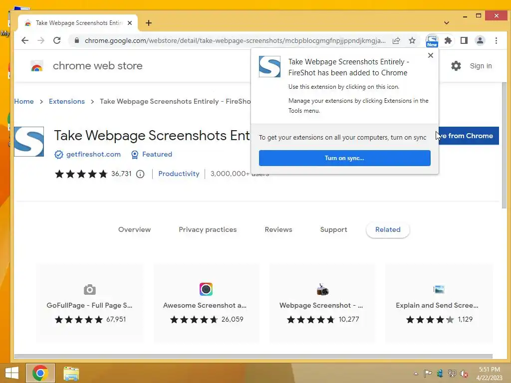Open GoFullPage related extension card
This screenshot has height=383, width=511.
pos(90,303)
